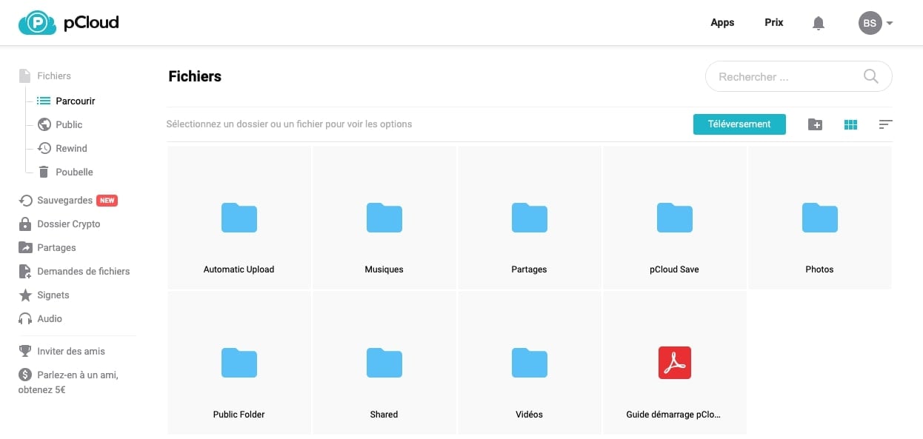The image size is (923, 439).
Task: Select Fichiers in the sidebar
Action: [54, 76]
